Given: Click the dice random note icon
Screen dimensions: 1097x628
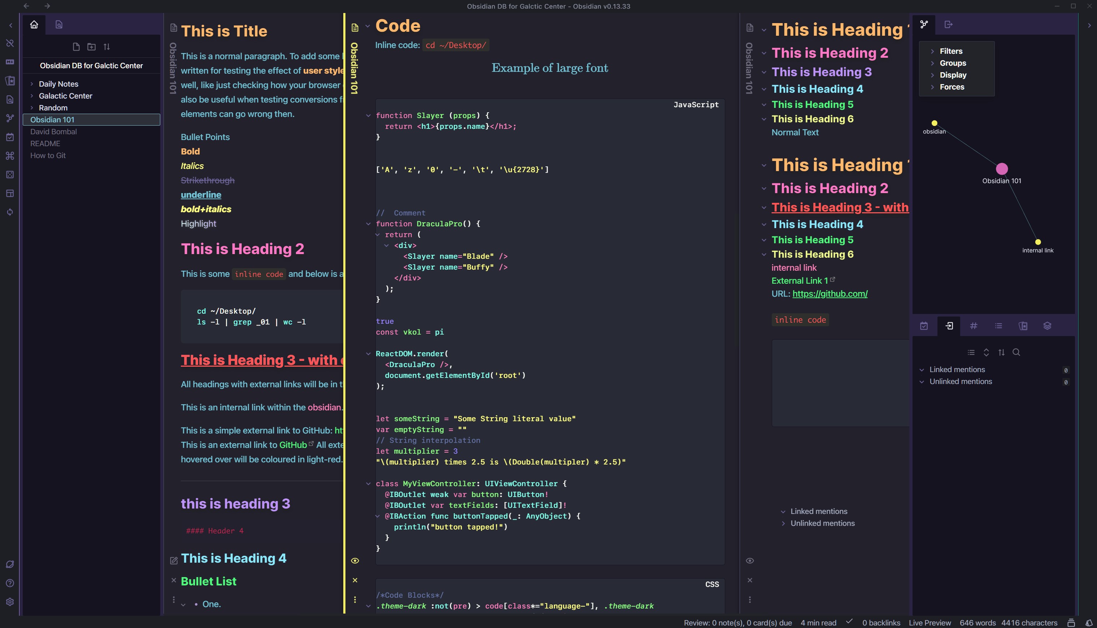Looking at the screenshot, I should pos(10,175).
